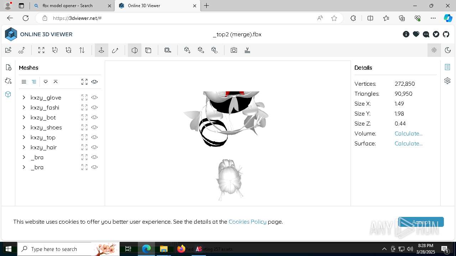Expand all mesh tree nodes
Viewport: 456px width, 256px height.
point(46,82)
